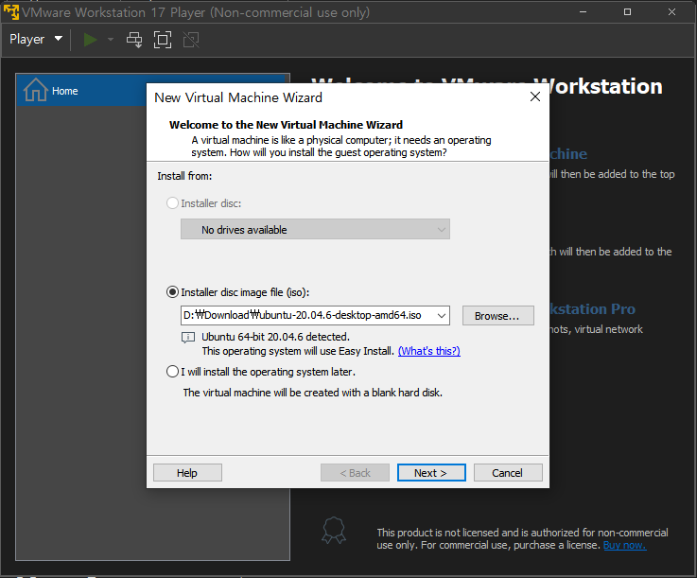Click Home house icon in sidebar
This screenshot has height=578, width=697.
(x=36, y=90)
